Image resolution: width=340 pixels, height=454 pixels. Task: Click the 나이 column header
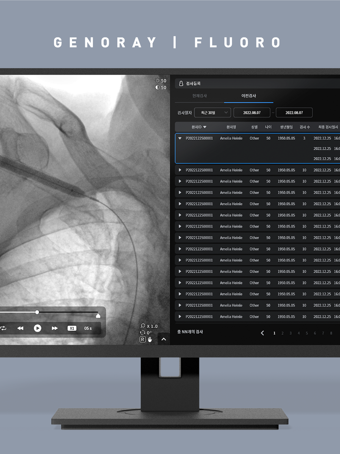pyautogui.click(x=268, y=127)
